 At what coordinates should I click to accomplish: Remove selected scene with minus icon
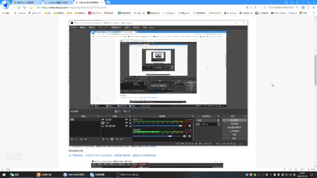tap(76, 139)
